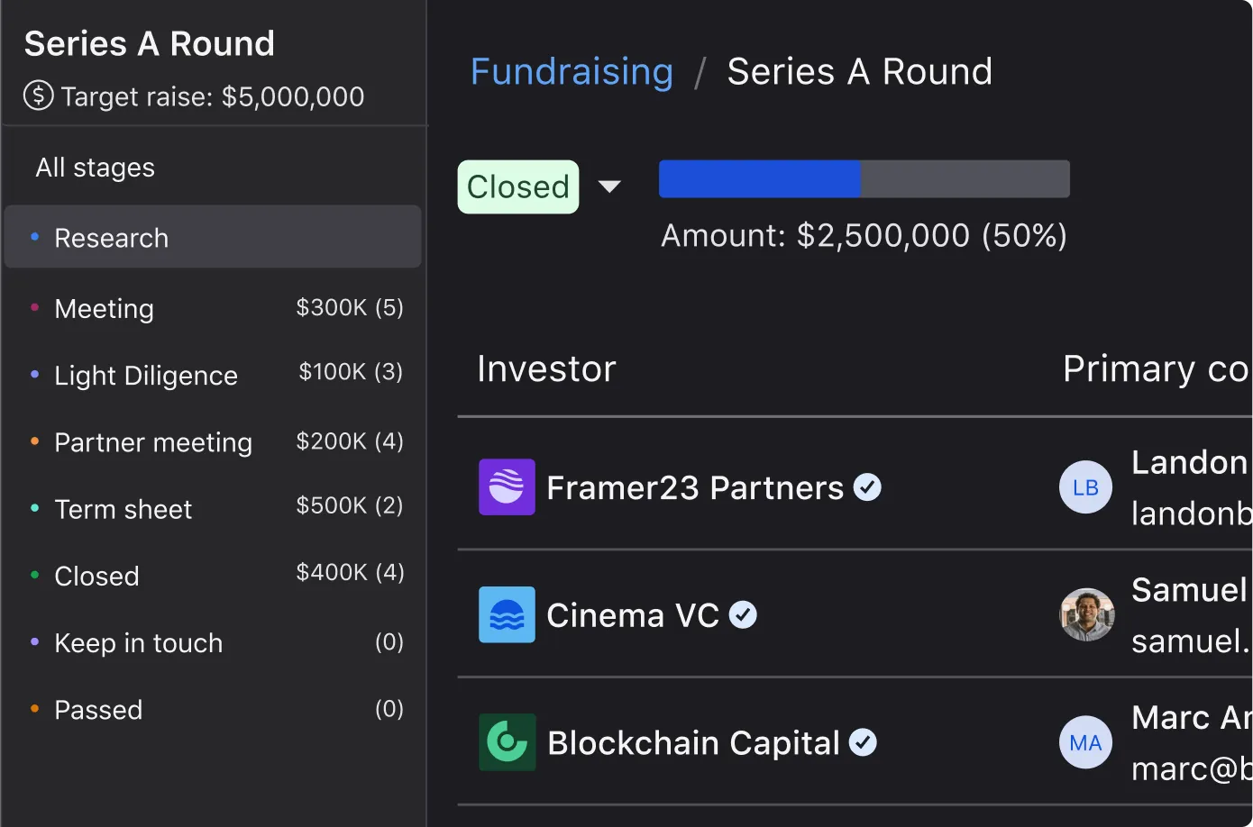The width and height of the screenshot is (1253, 827).
Task: Click the LB contact avatar
Action: [1085, 487]
